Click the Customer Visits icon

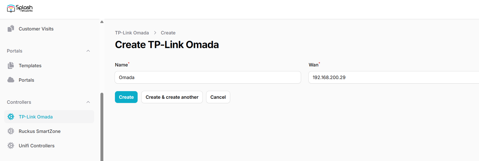pyautogui.click(x=11, y=29)
